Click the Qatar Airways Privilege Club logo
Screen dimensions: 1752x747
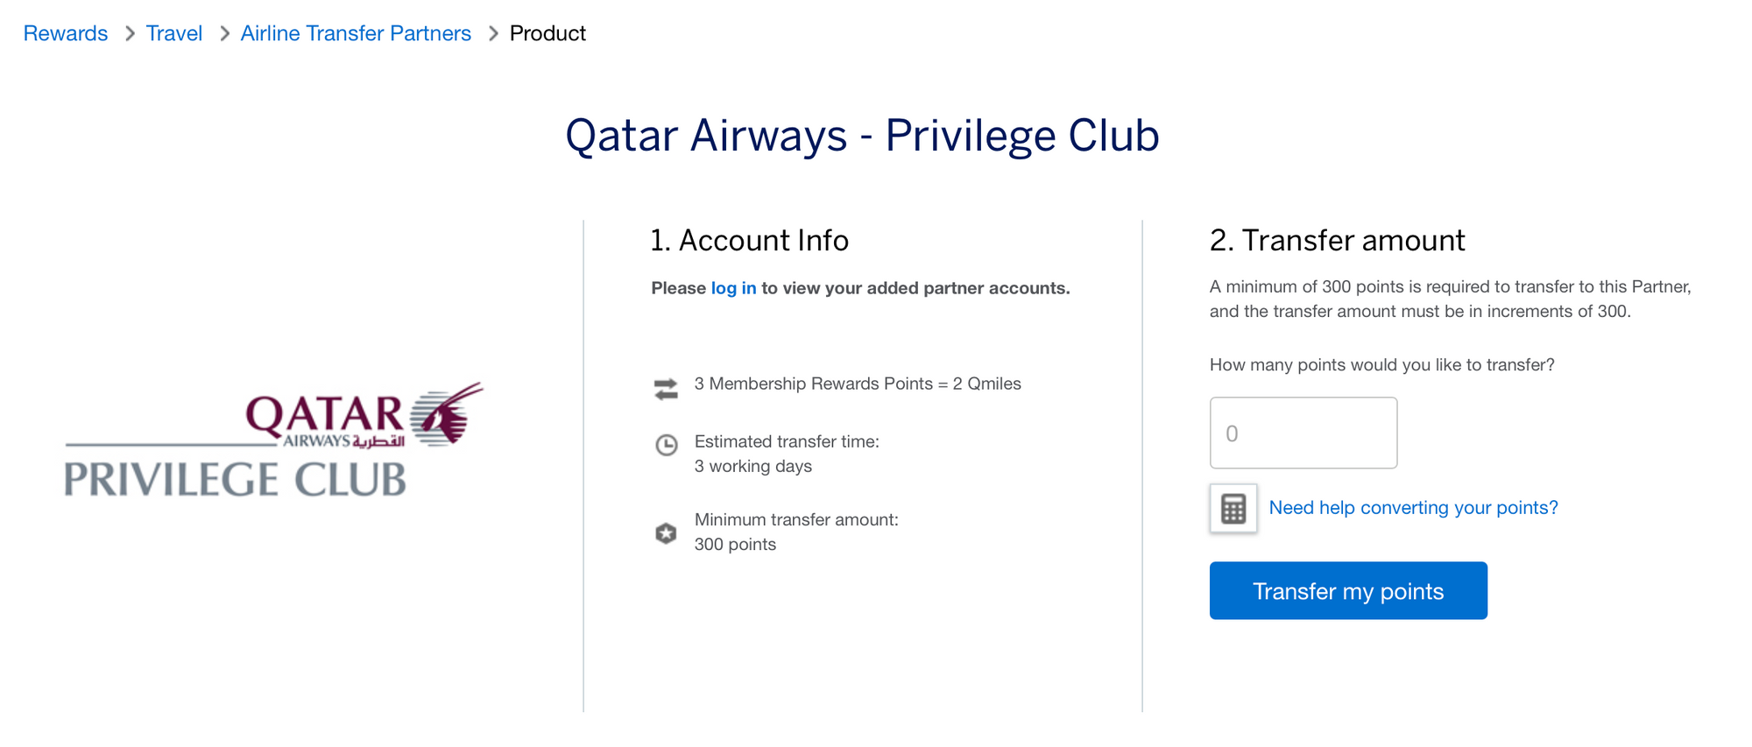click(272, 442)
